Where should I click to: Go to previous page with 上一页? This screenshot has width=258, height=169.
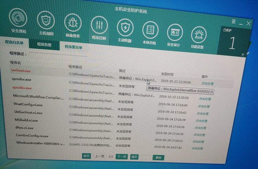(100, 156)
